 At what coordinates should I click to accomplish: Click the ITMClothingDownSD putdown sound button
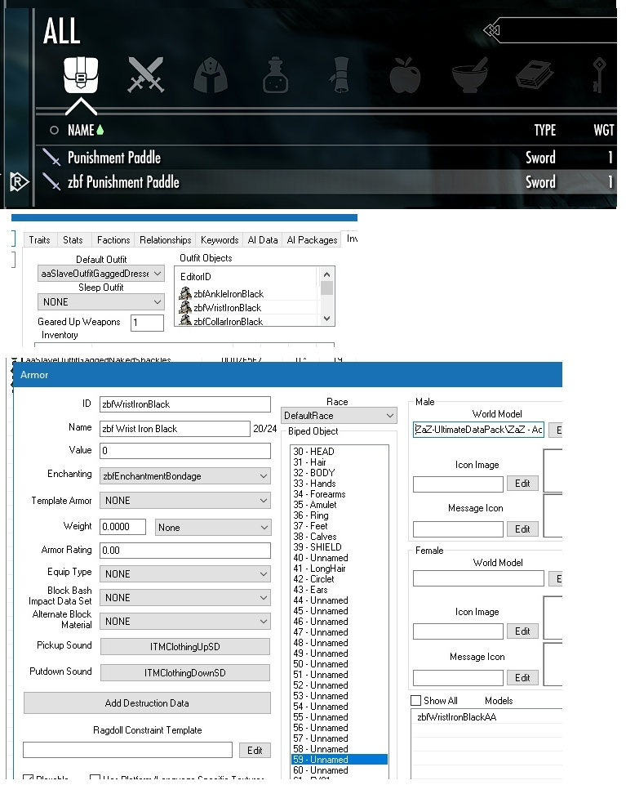pyautogui.click(x=185, y=673)
